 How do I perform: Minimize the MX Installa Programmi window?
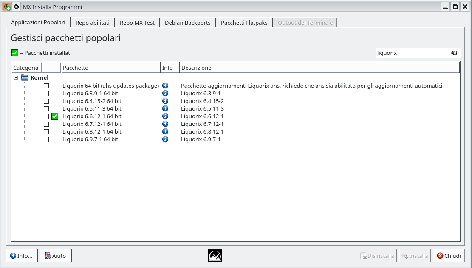pyautogui.click(x=446, y=6)
